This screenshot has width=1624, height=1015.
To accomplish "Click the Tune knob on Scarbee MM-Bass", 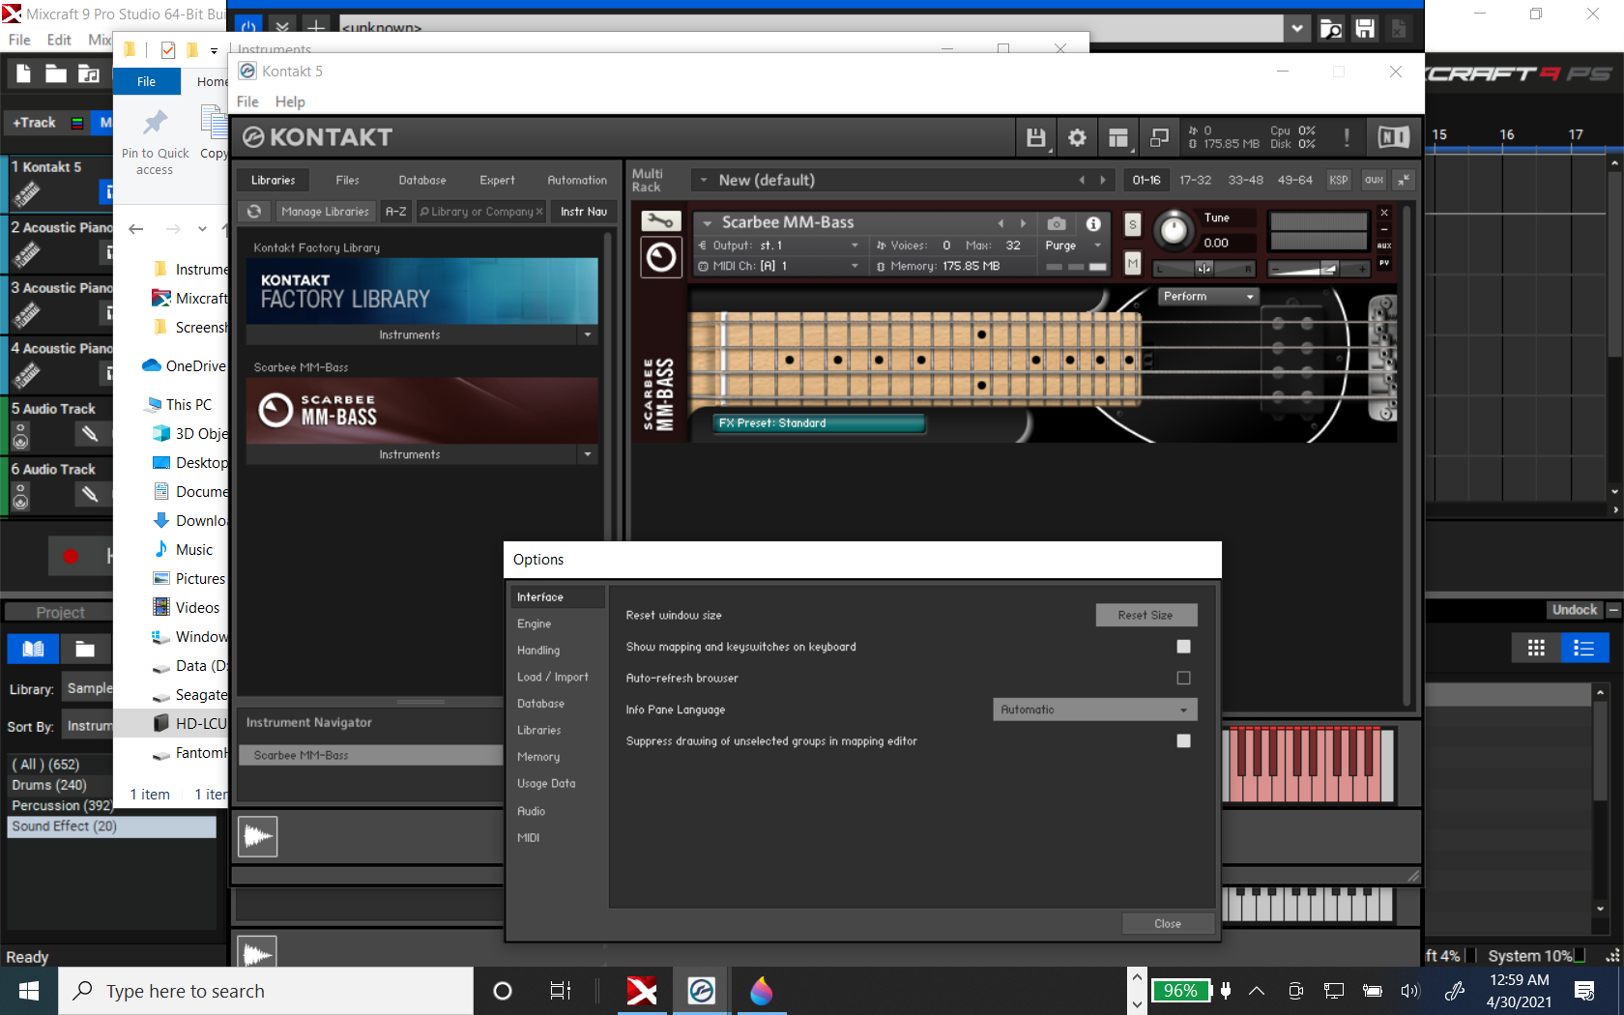I will click(1174, 231).
